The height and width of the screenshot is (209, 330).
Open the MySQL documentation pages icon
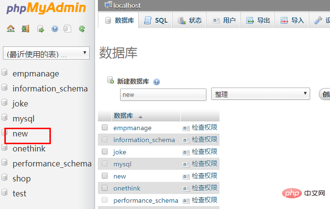click(x=67, y=29)
